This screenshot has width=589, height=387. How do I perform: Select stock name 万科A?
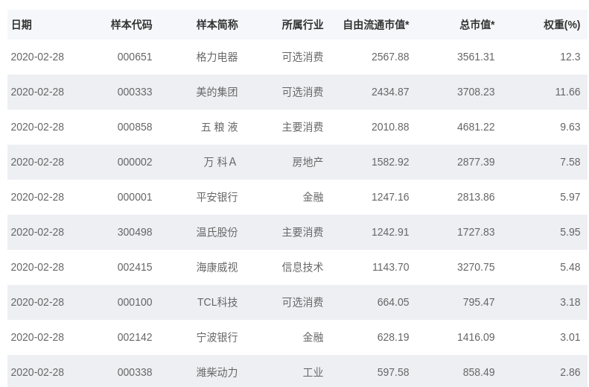click(220, 162)
